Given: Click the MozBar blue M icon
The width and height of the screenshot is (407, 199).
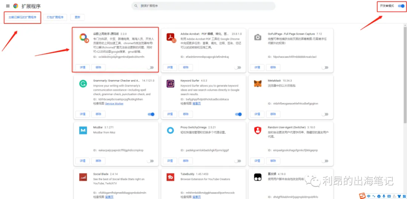Looking at the screenshot, I should [83, 131].
